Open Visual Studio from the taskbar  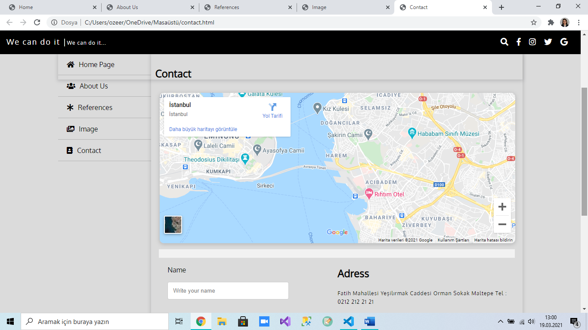click(285, 321)
